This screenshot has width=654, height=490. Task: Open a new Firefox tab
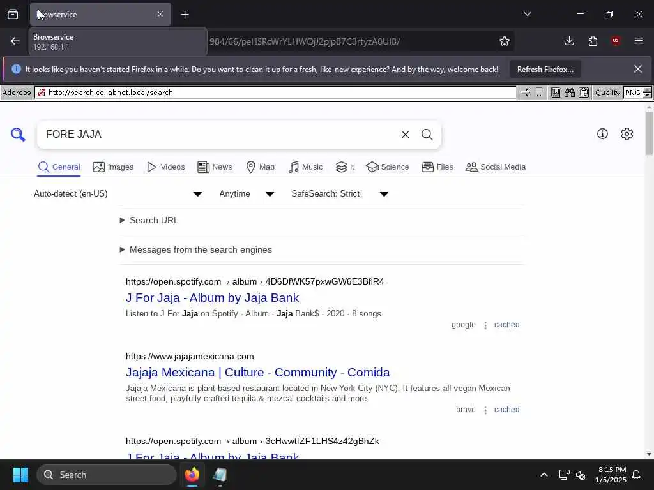coord(185,15)
